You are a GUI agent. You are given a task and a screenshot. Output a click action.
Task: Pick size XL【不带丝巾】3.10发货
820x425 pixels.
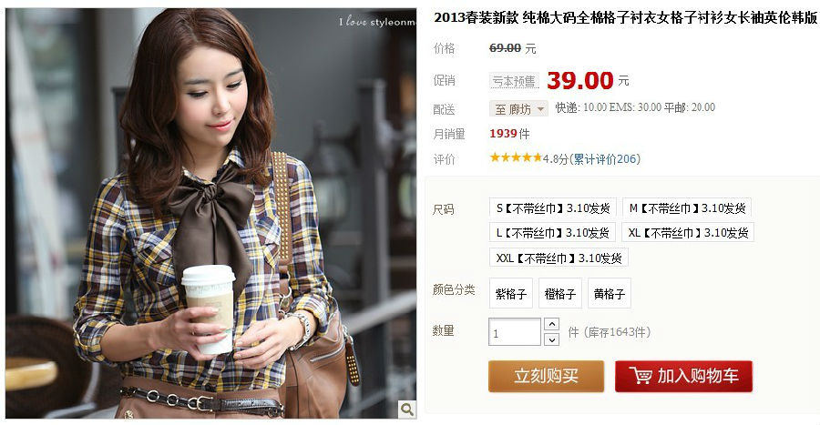688,232
